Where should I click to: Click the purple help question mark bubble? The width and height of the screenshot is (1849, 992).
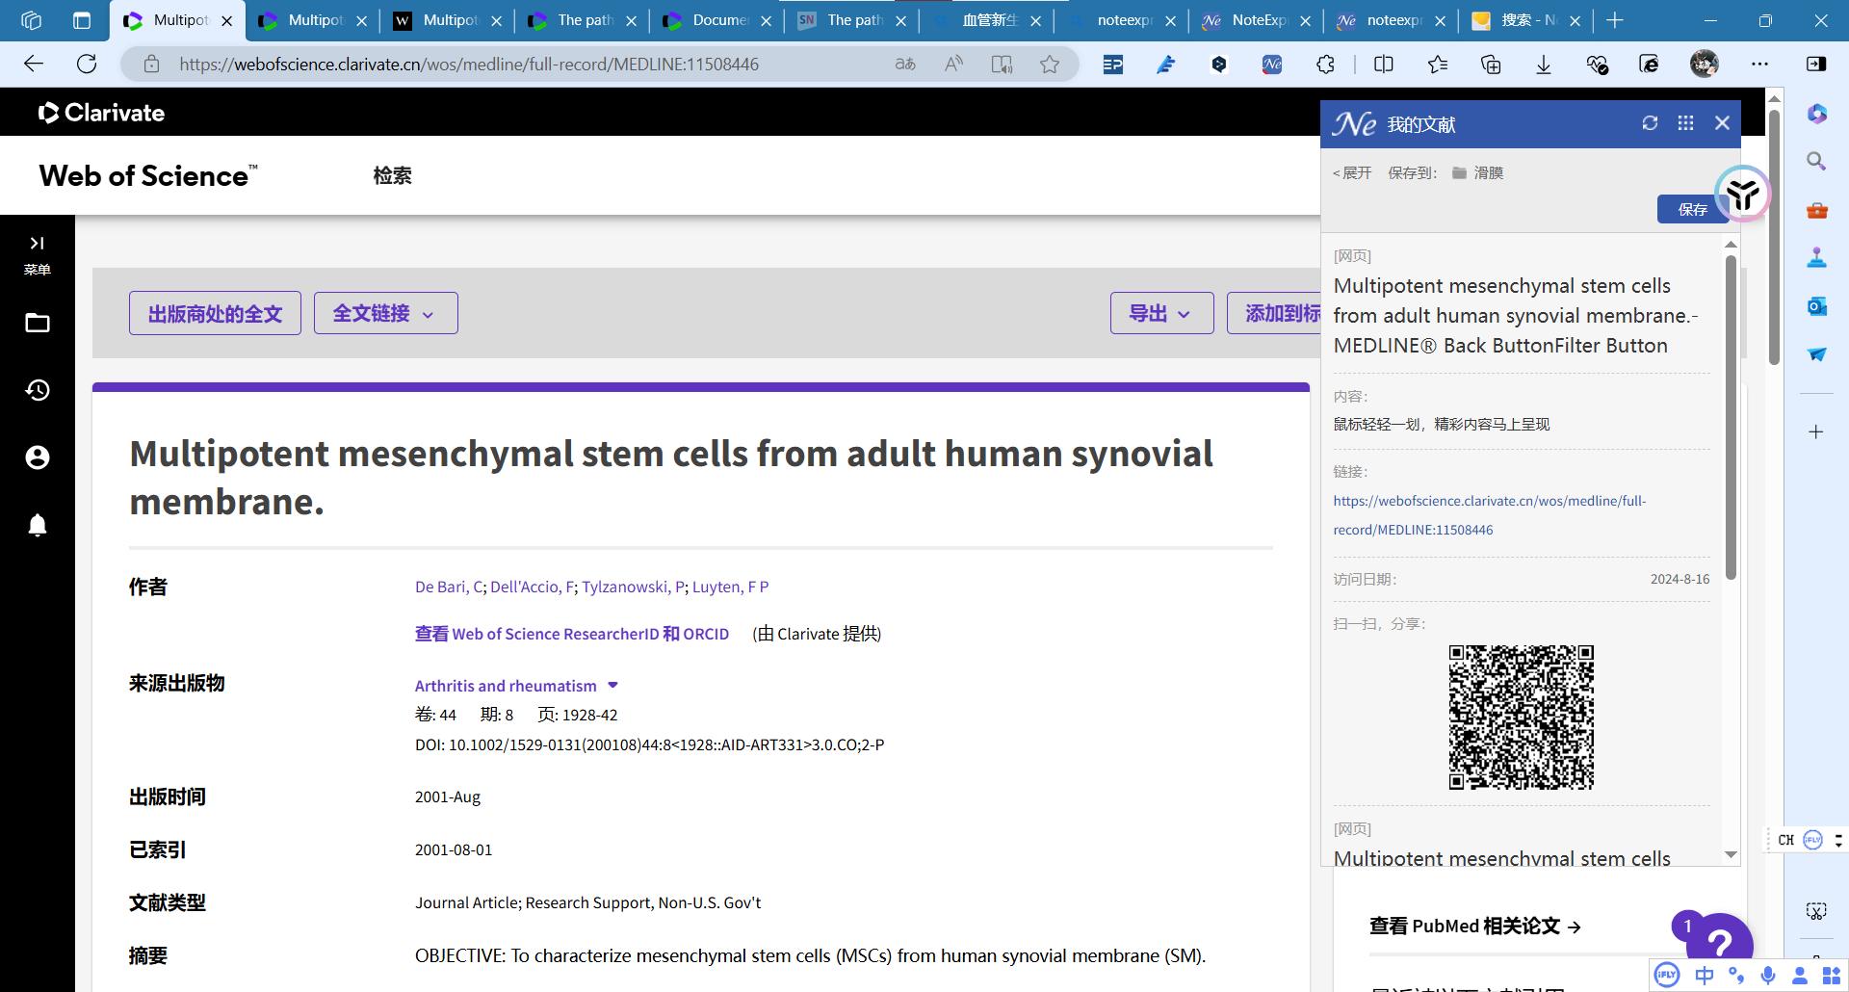tap(1719, 941)
